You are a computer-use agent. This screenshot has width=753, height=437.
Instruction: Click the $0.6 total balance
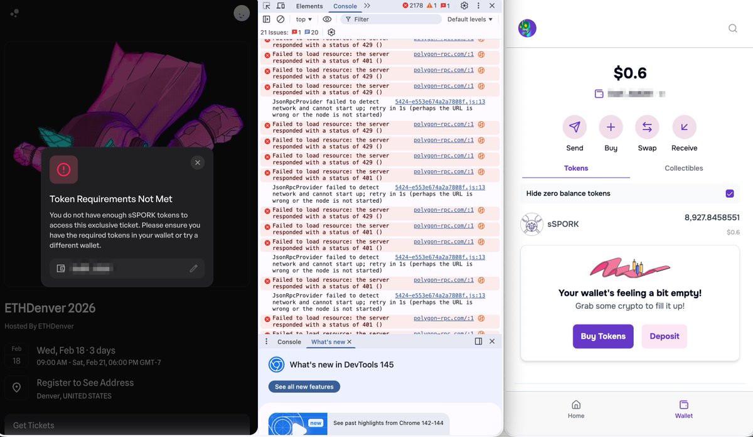point(630,73)
